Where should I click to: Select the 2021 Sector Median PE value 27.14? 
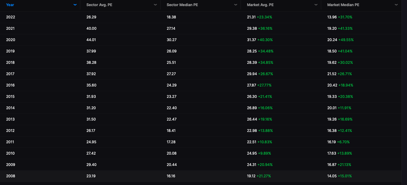172,29
